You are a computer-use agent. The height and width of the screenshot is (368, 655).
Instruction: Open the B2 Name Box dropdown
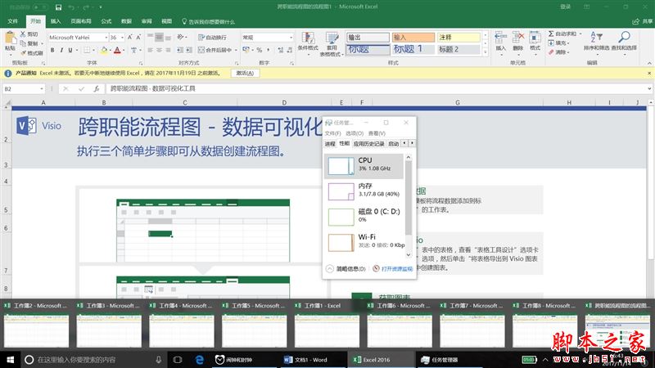[x=42, y=88]
